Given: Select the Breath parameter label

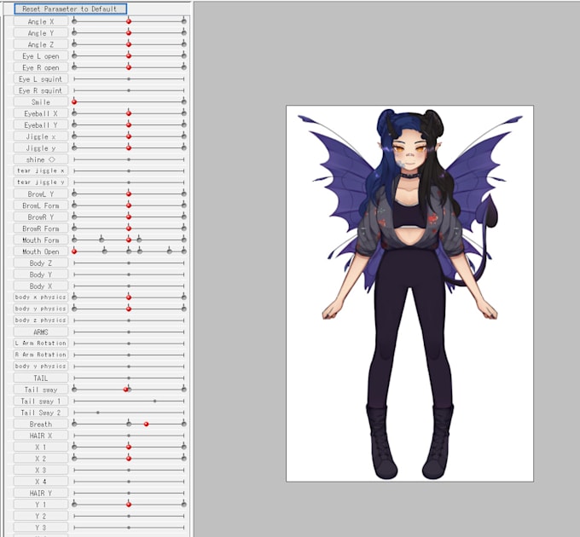Looking at the screenshot, I should pos(41,424).
